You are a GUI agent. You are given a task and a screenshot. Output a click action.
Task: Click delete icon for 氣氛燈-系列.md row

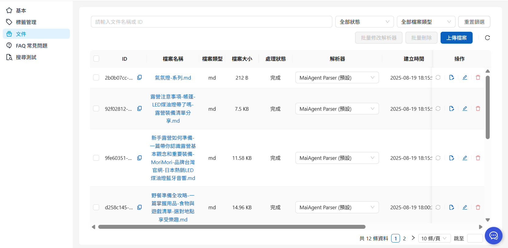(x=478, y=77)
